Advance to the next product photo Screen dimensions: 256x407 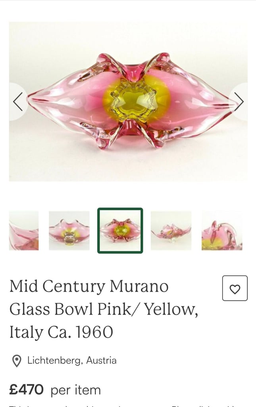238,101
